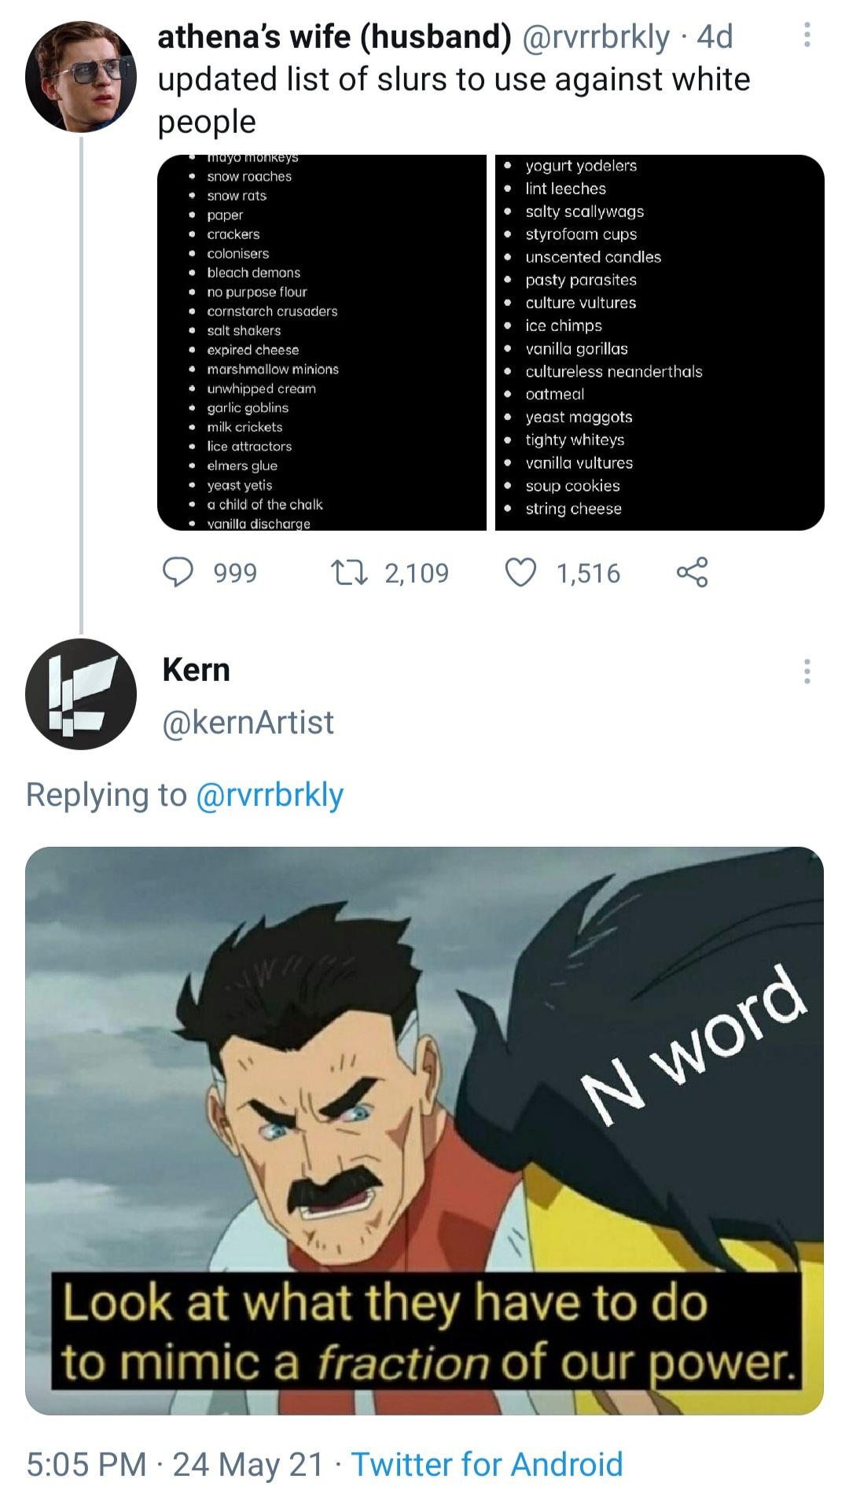This screenshot has height=1509, width=849.
Task: Open the glasses-wearing profile avatar
Action: click(x=81, y=77)
